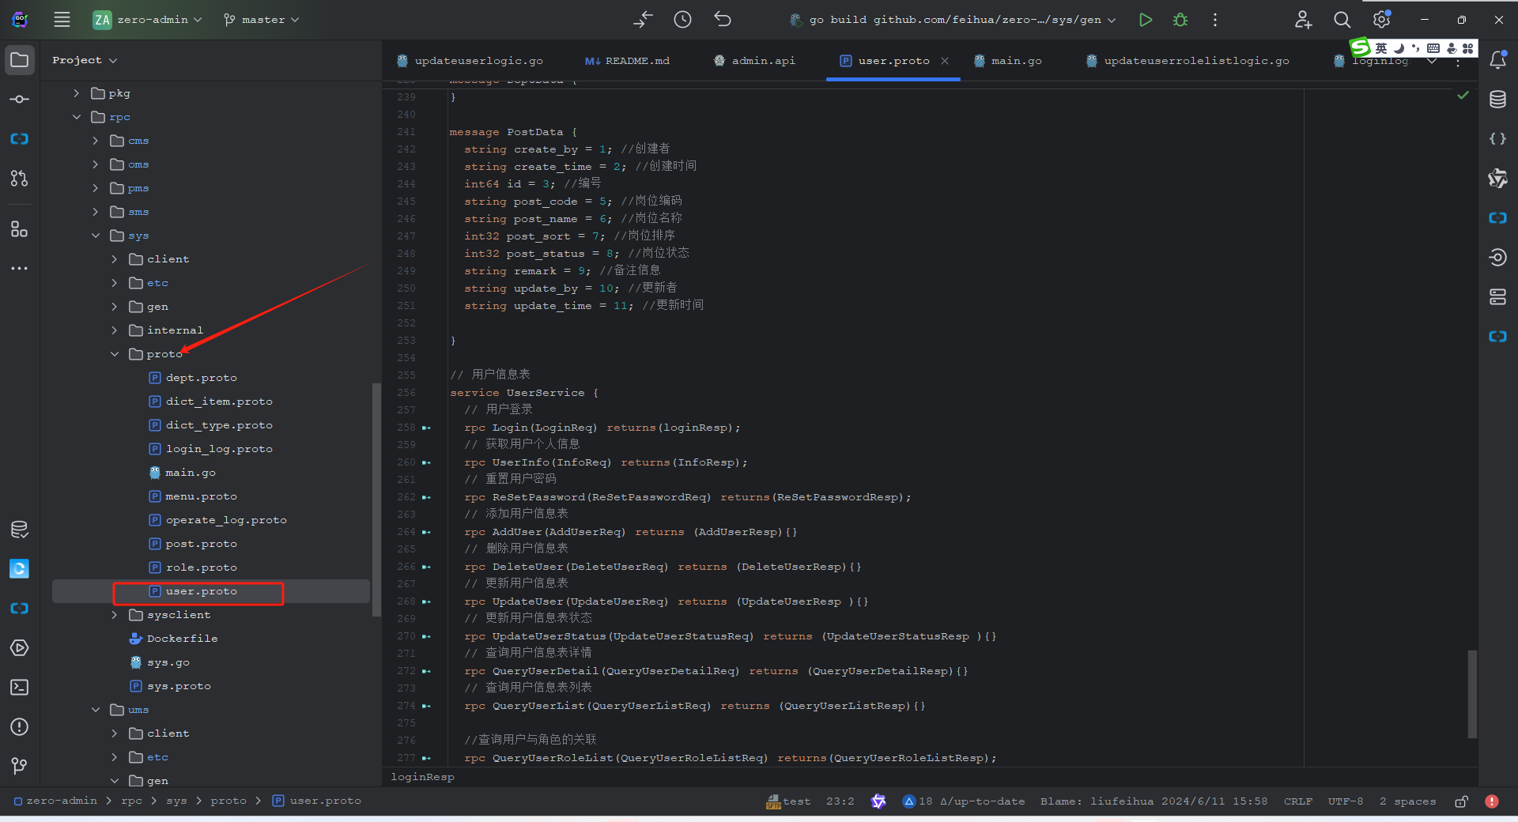Image resolution: width=1518 pixels, height=822 pixels.
Task: Collapse the proto folder
Action: tap(115, 354)
